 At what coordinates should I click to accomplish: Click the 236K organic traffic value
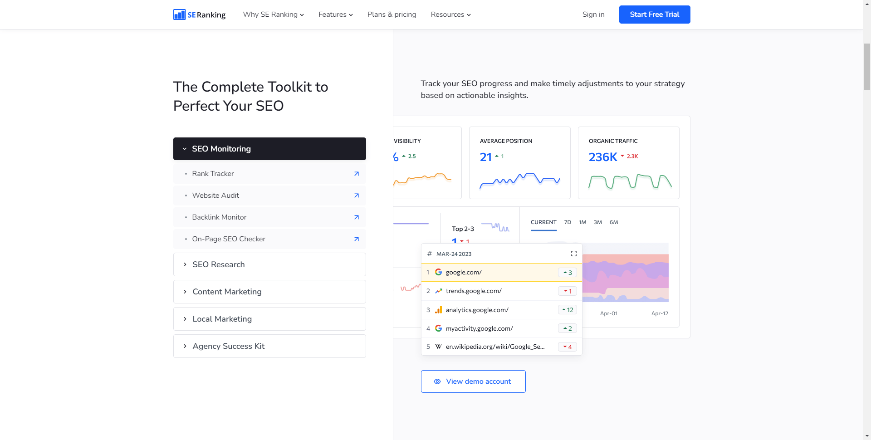603,157
